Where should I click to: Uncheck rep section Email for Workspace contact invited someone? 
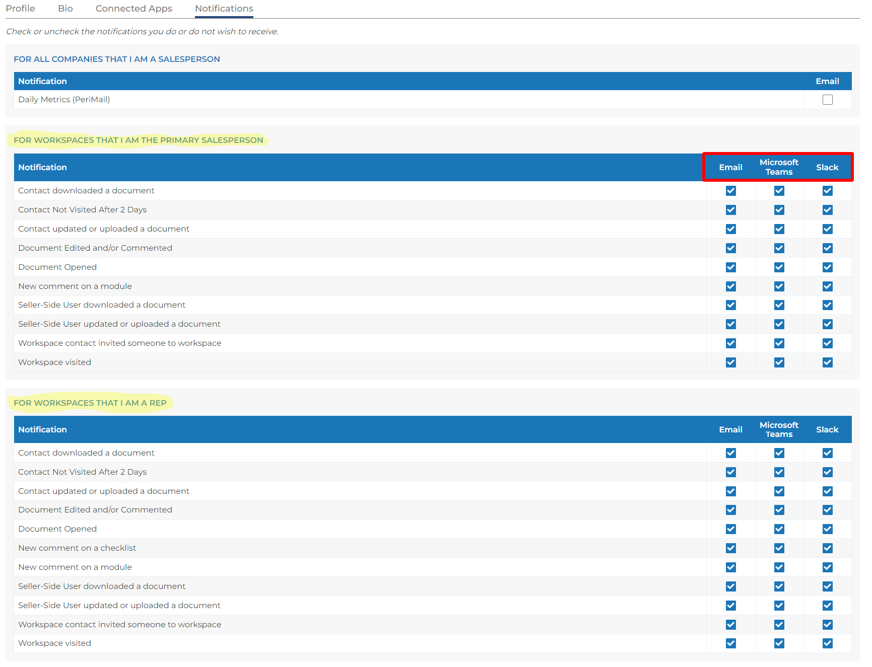pyautogui.click(x=730, y=625)
